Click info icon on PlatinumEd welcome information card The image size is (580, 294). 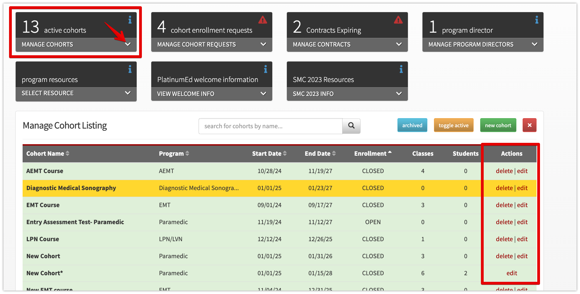tap(265, 70)
